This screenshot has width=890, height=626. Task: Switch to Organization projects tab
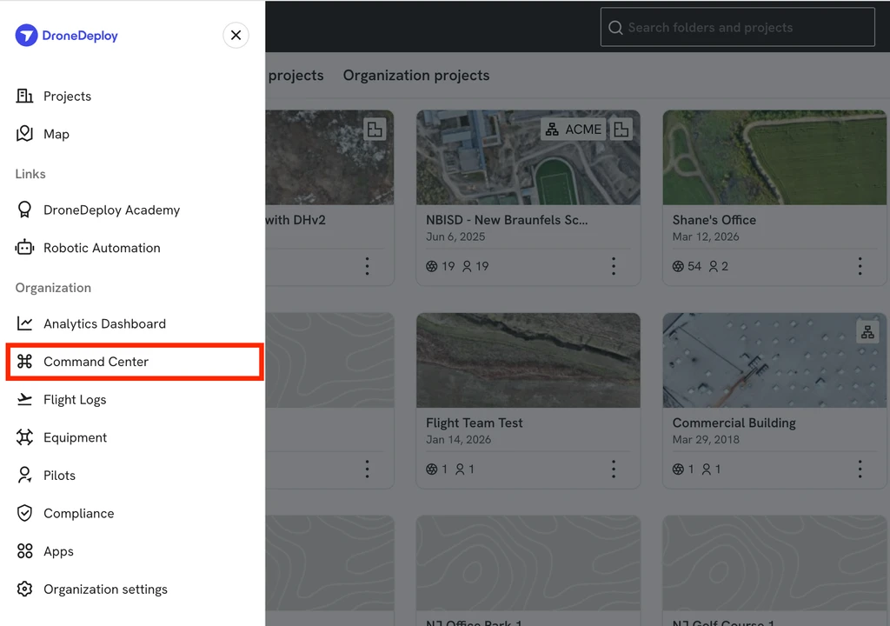(416, 76)
